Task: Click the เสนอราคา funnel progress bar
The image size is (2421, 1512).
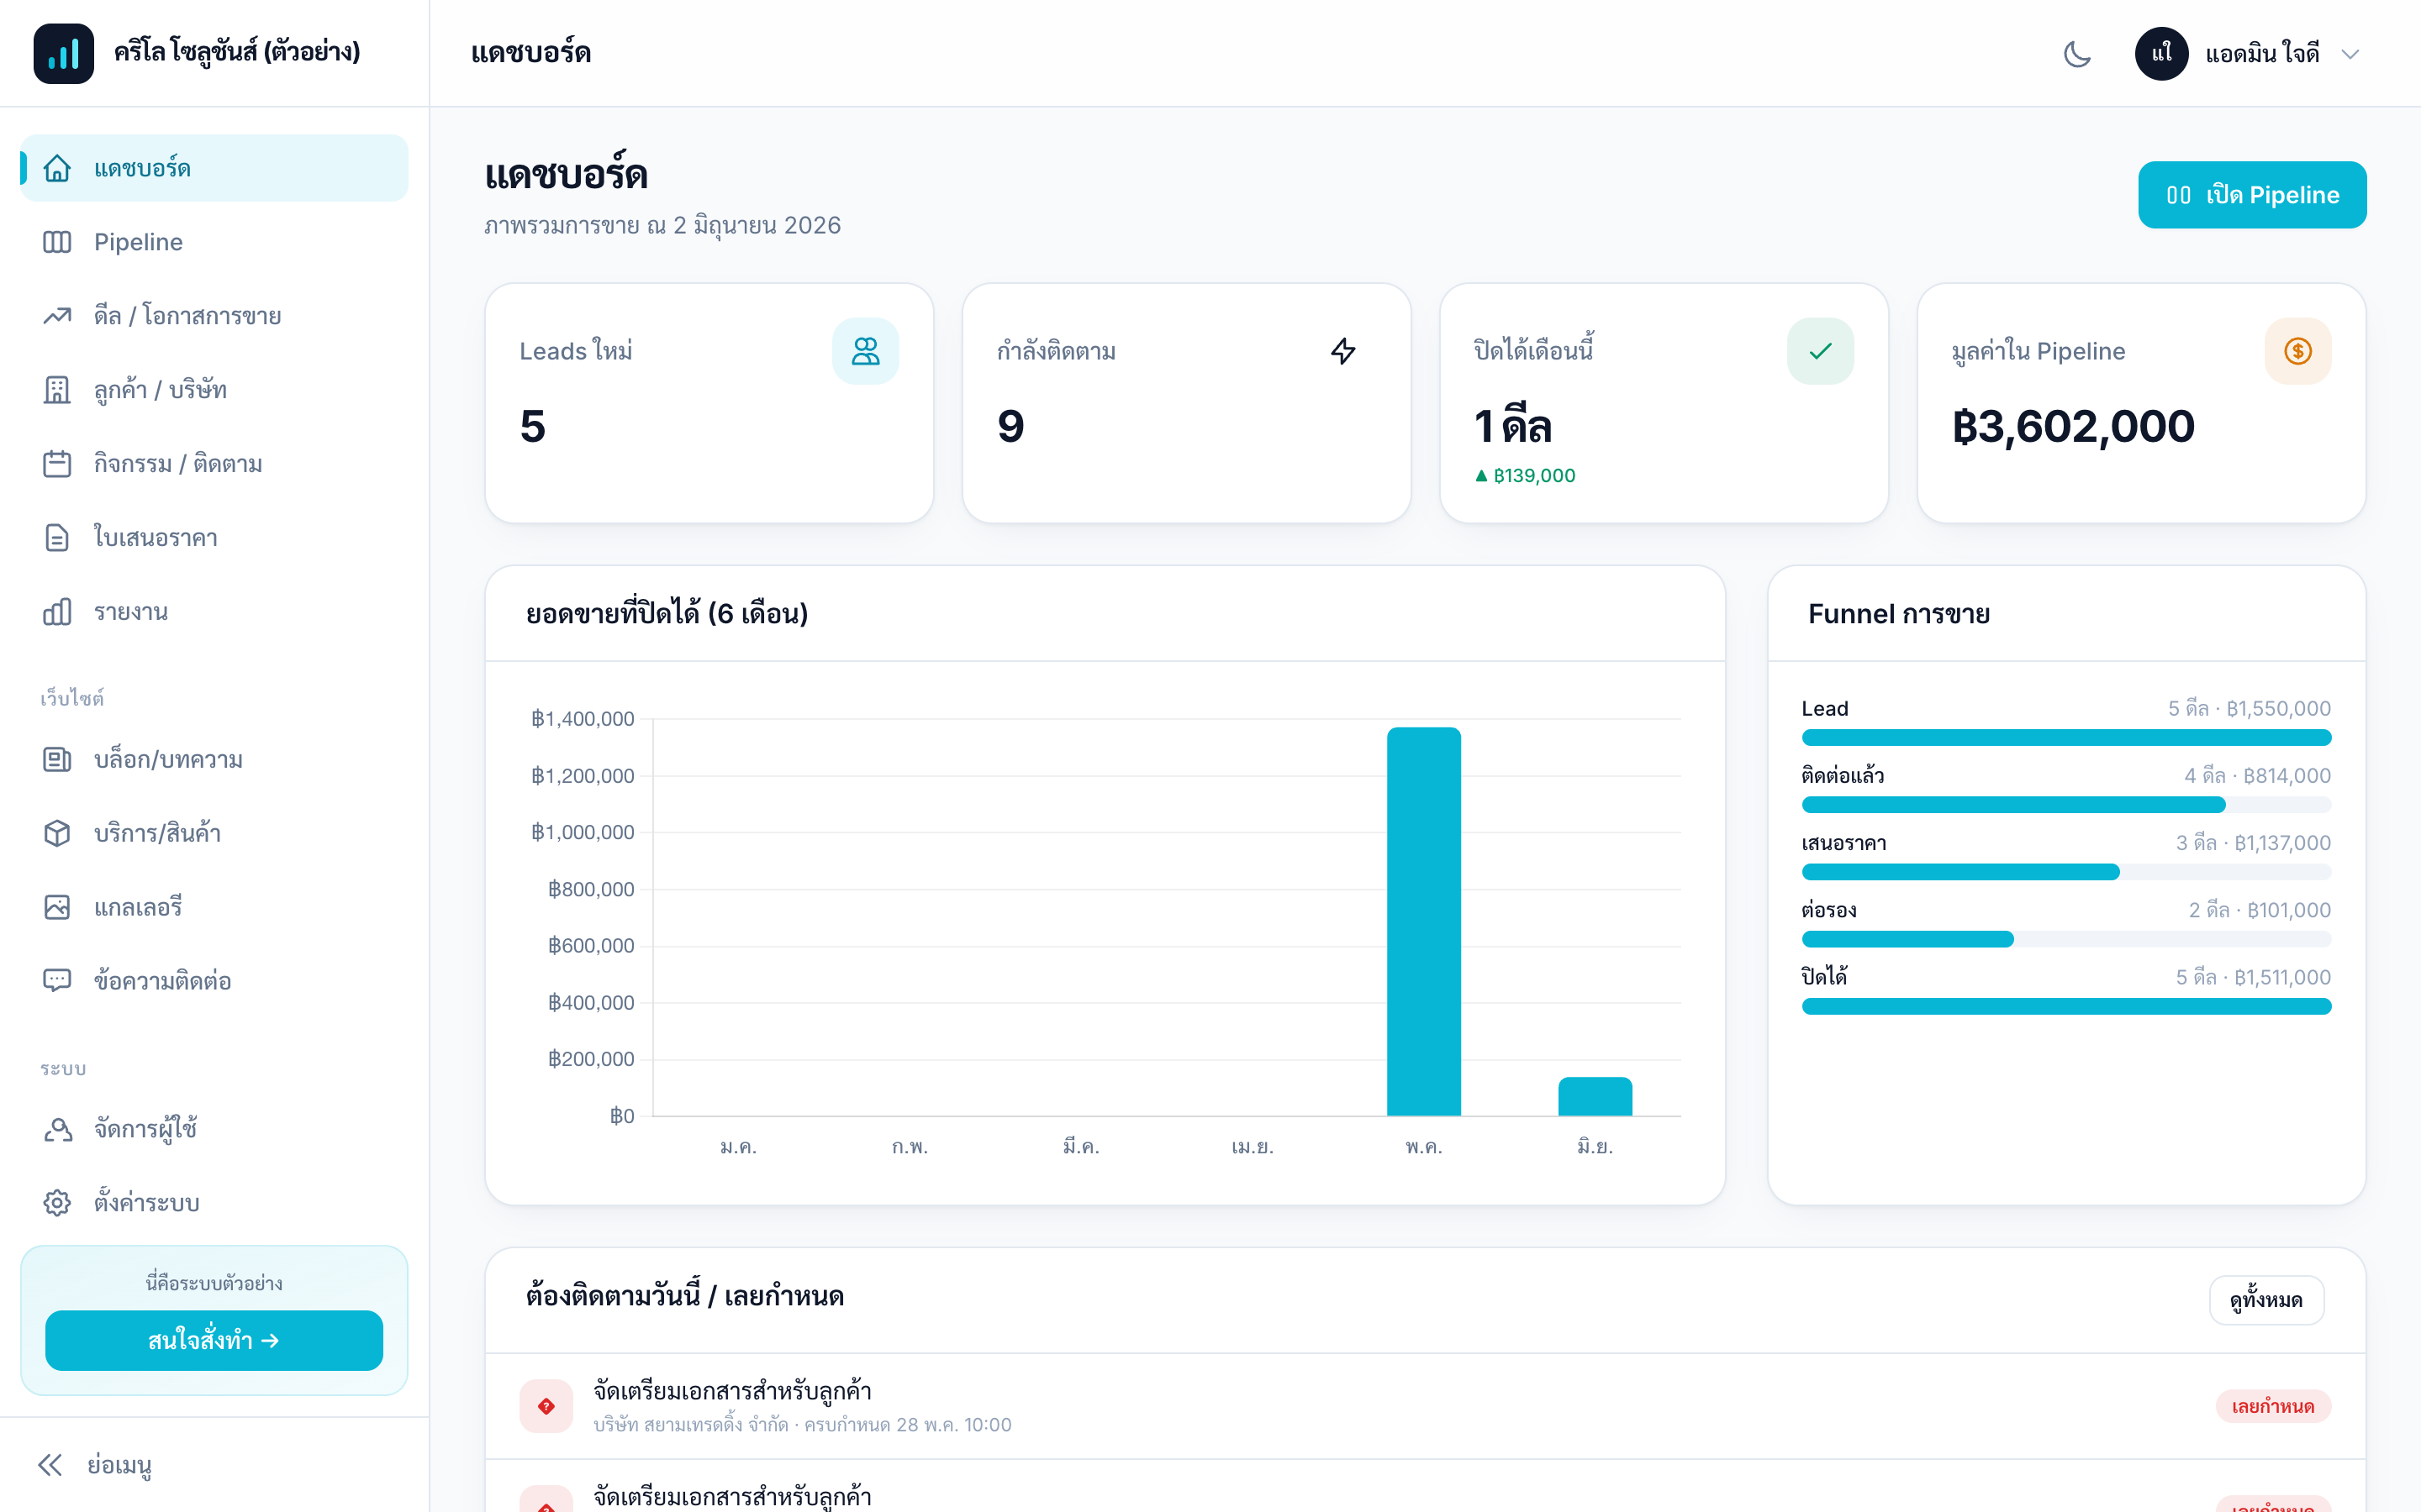Action: coord(2066,872)
